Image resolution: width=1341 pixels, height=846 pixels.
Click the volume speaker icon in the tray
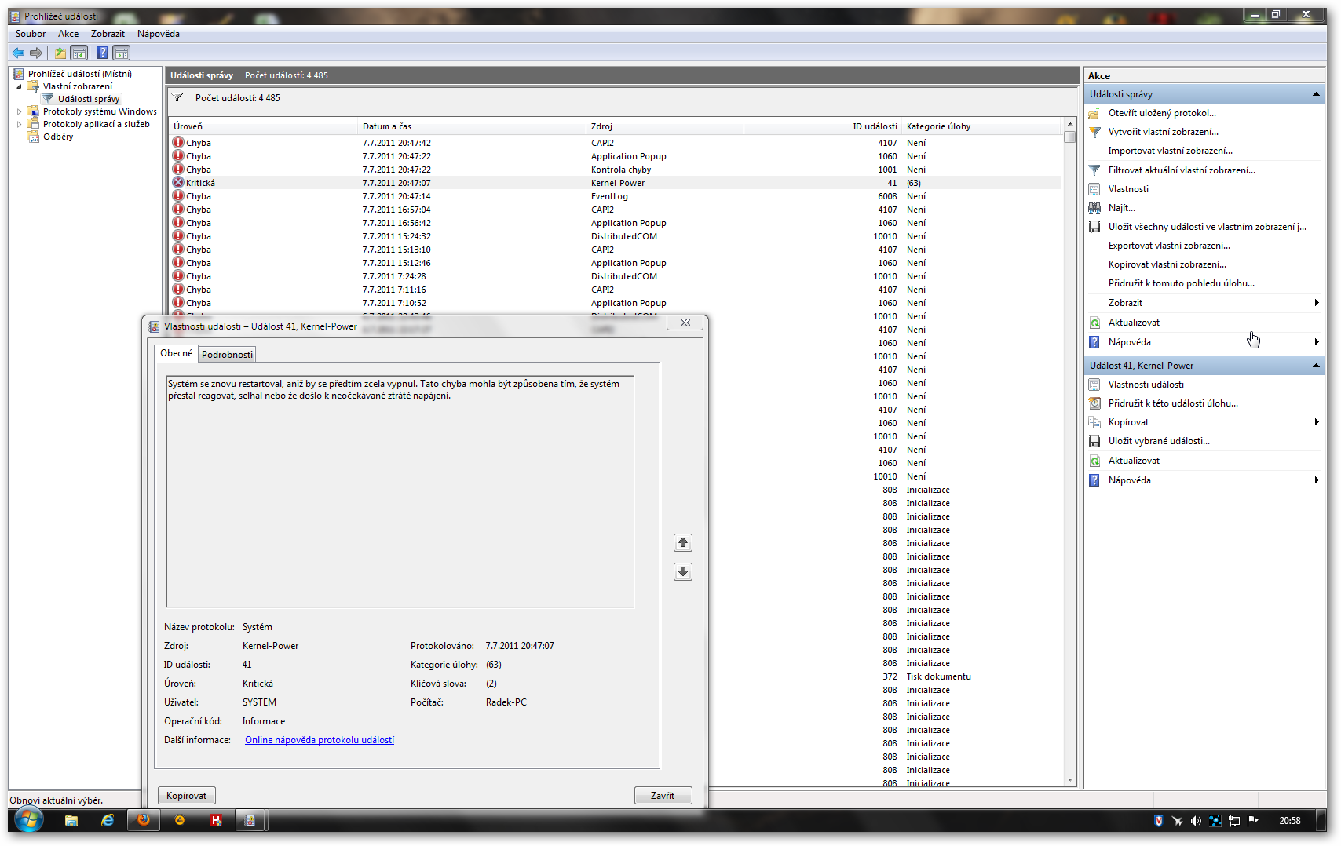pyautogui.click(x=1196, y=821)
